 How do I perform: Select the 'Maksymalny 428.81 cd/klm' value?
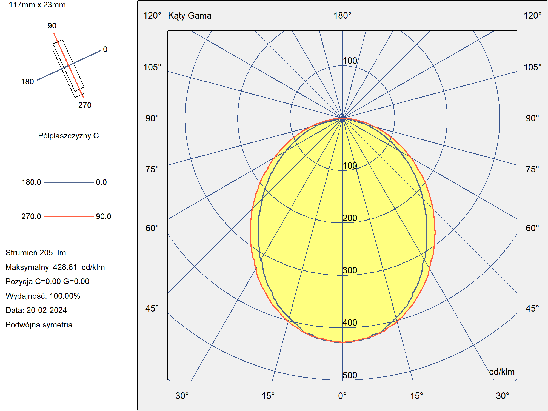[x=55, y=267]
